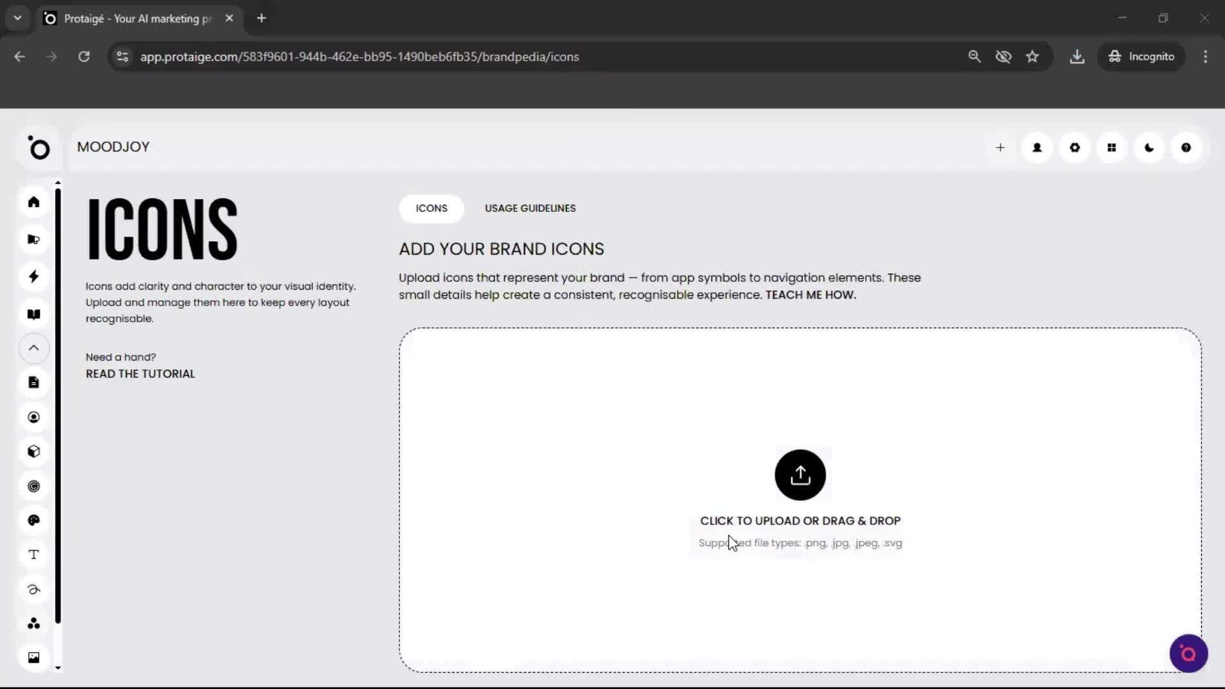
Task: Open the 3D cube section in sidebar
Action: pos(34,452)
